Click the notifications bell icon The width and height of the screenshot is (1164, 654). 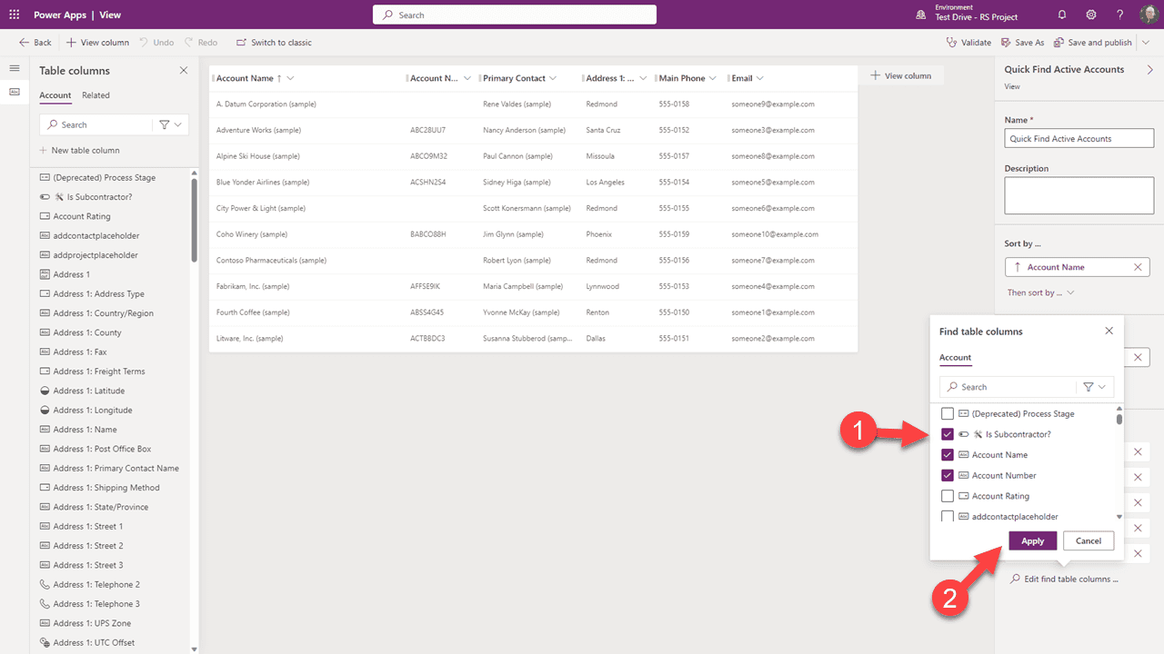pyautogui.click(x=1062, y=15)
